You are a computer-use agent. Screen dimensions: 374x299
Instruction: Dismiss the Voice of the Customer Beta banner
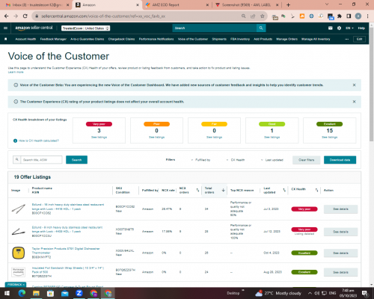(354, 85)
